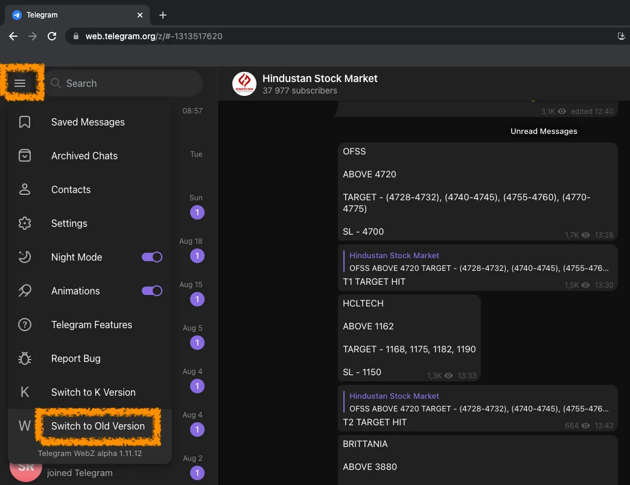
Task: Click the edited 12:40 label
Action: point(592,111)
